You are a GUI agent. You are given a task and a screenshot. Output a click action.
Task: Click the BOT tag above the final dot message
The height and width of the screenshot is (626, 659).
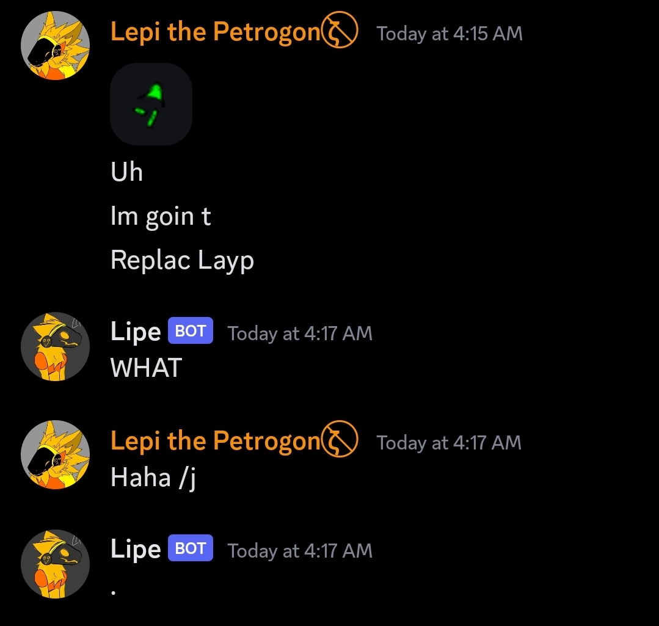click(191, 548)
